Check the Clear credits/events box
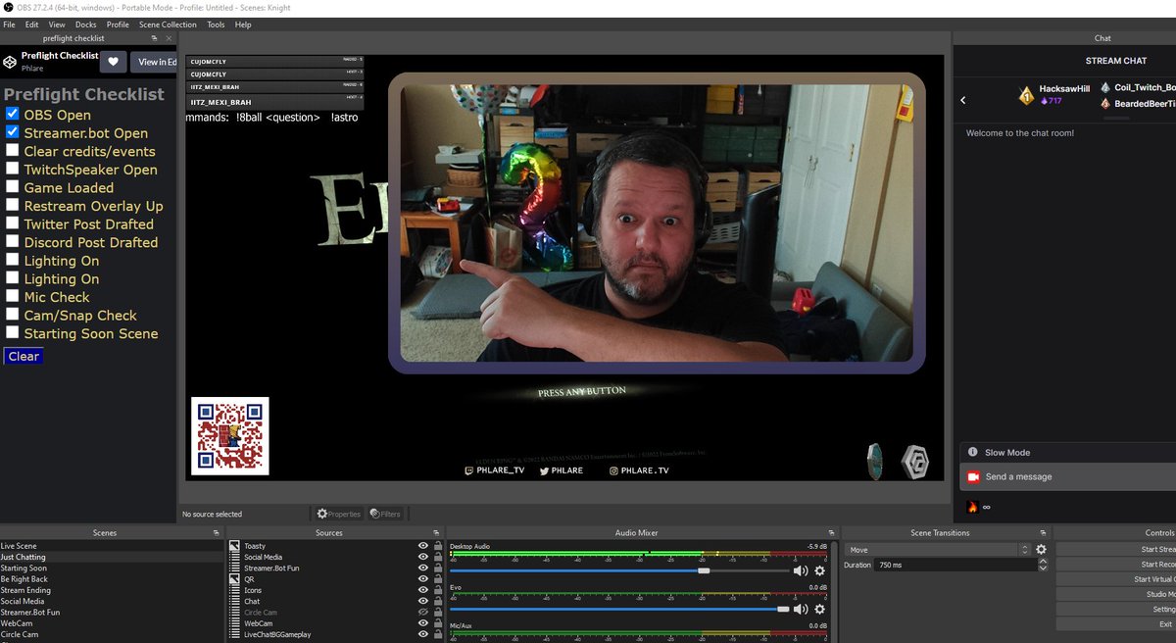This screenshot has height=643, width=1176. point(13,150)
